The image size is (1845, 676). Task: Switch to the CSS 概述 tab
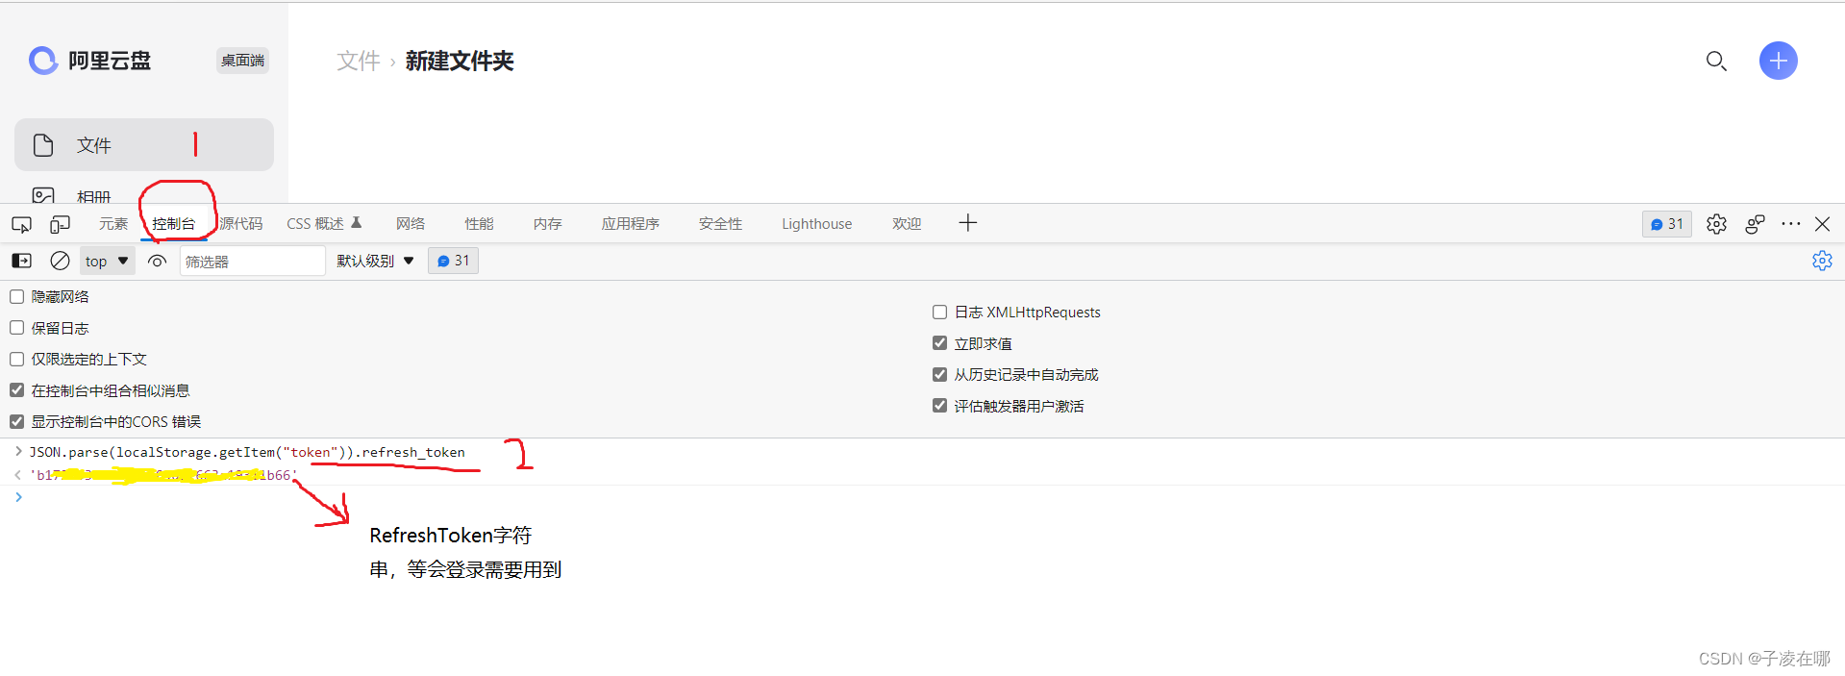pyautogui.click(x=324, y=224)
